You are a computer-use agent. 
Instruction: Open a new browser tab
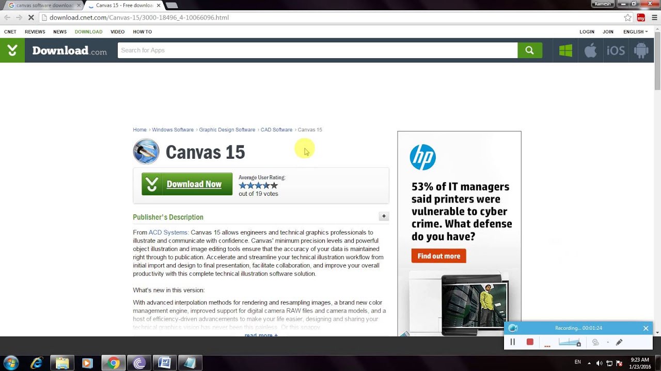[171, 5]
